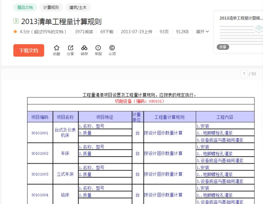This screenshot has width=263, height=204.
Task: Click the 收藏 star icon
Action: tap(57, 48)
